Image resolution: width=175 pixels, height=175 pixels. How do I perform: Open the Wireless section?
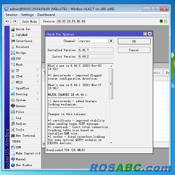click(x=26, y=47)
